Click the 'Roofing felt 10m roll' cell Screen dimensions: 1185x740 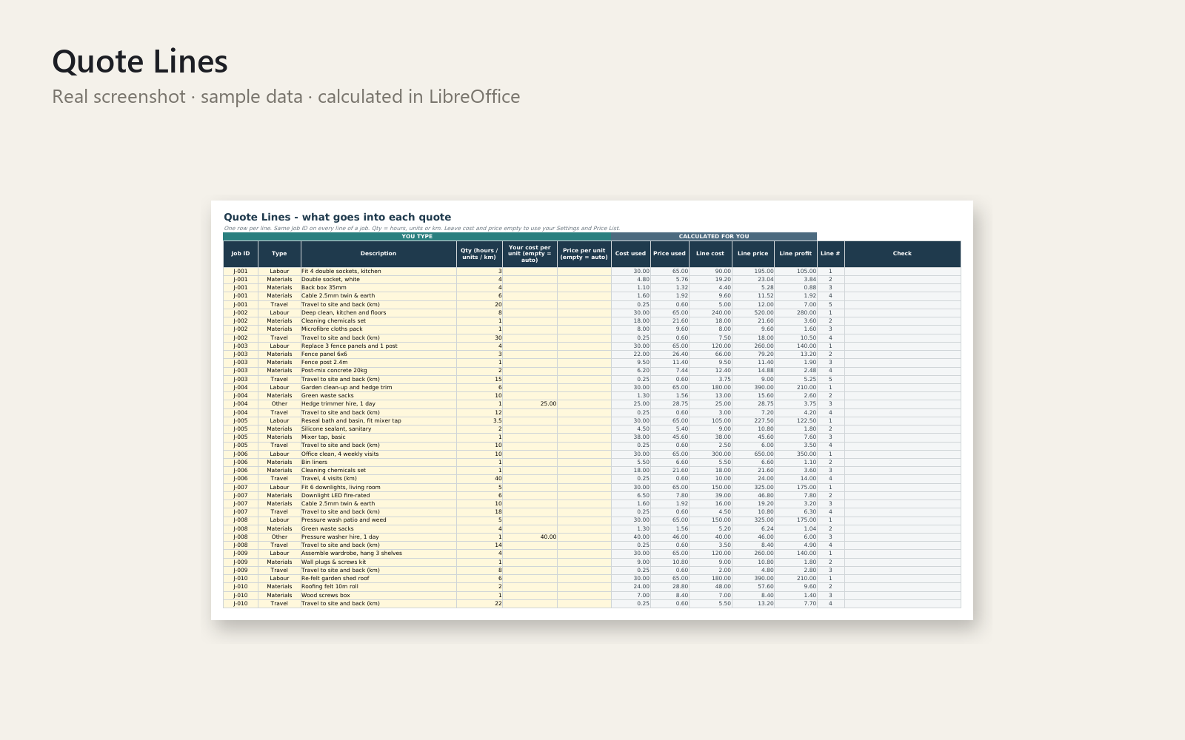tap(378, 587)
